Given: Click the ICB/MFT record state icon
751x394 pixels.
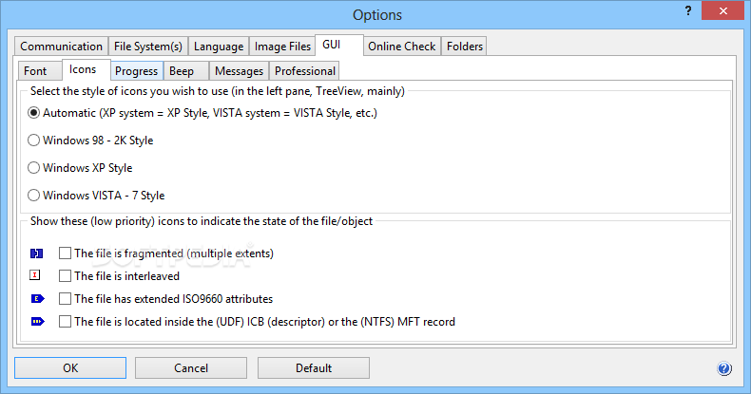Looking at the screenshot, I should [x=36, y=321].
